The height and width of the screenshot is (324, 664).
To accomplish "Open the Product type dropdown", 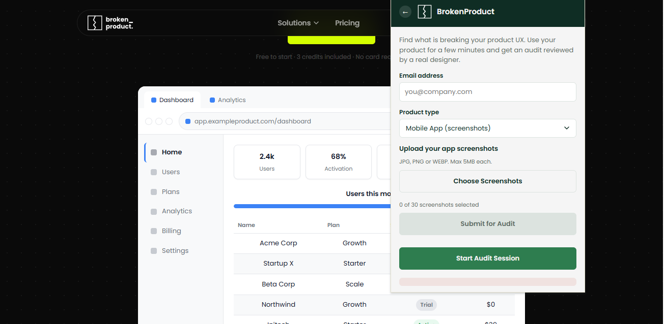I will point(488,128).
